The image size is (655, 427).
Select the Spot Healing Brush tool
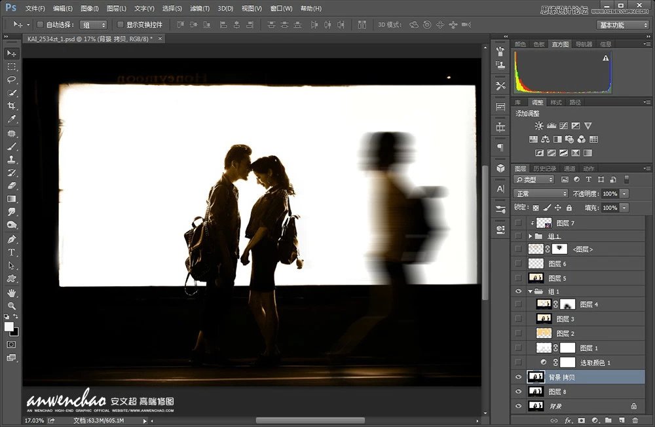(x=12, y=134)
